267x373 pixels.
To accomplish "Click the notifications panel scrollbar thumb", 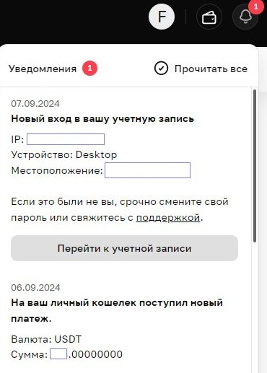I will coord(255,166).
